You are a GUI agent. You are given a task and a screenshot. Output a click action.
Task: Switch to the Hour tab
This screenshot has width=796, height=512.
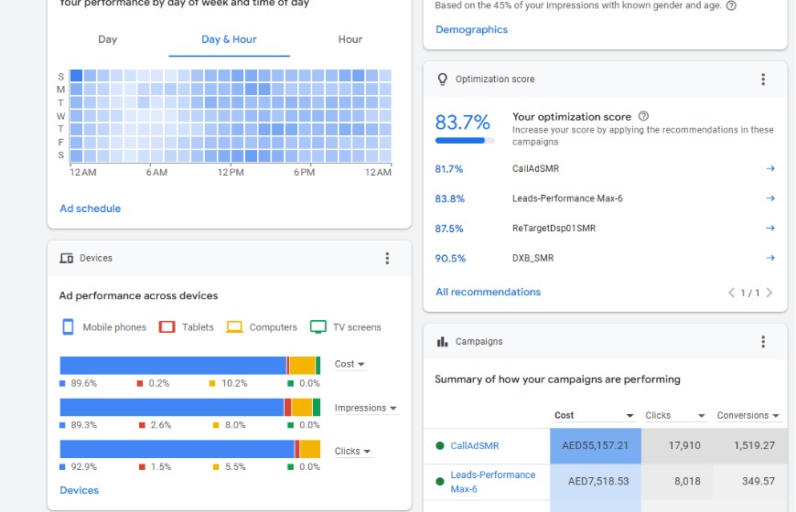point(350,39)
